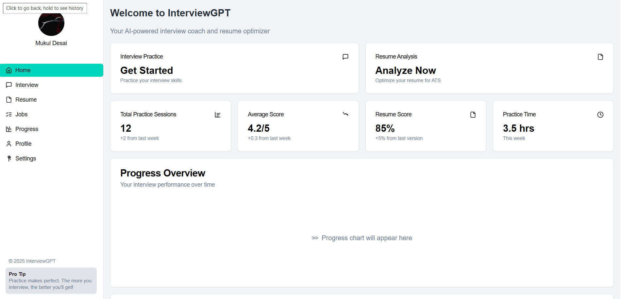Click the Mukul Desai user name
621x299 pixels.
point(51,43)
